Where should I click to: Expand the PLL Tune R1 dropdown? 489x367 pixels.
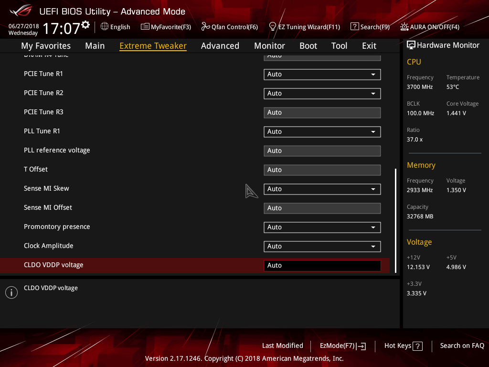coord(322,132)
